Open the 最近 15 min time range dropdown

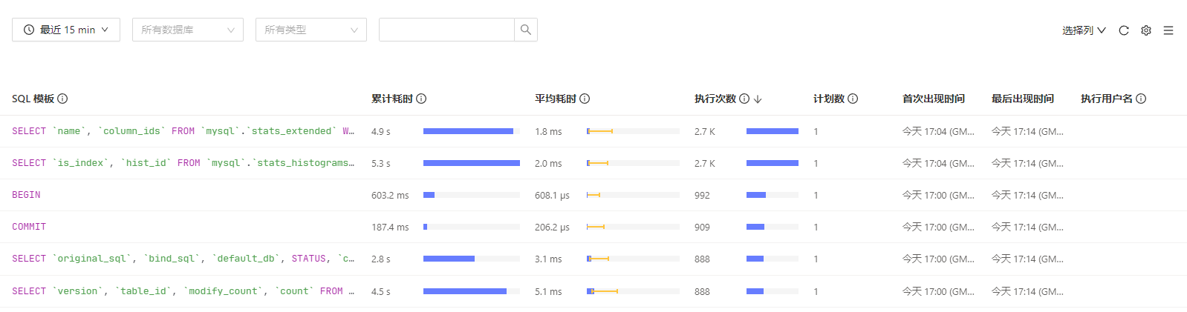[66, 30]
